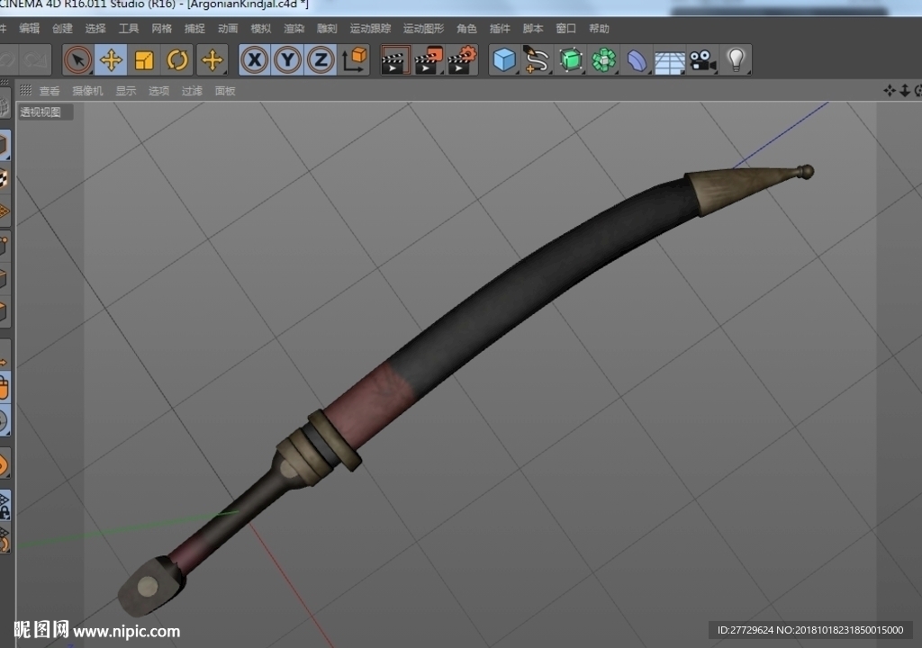This screenshot has width=922, height=648.
Task: Select the Live Selection arrow tool
Action: point(77,60)
